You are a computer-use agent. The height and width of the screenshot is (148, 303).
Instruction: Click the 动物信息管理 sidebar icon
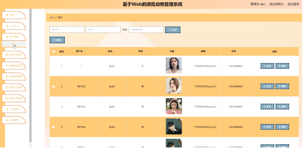pos(6,77)
